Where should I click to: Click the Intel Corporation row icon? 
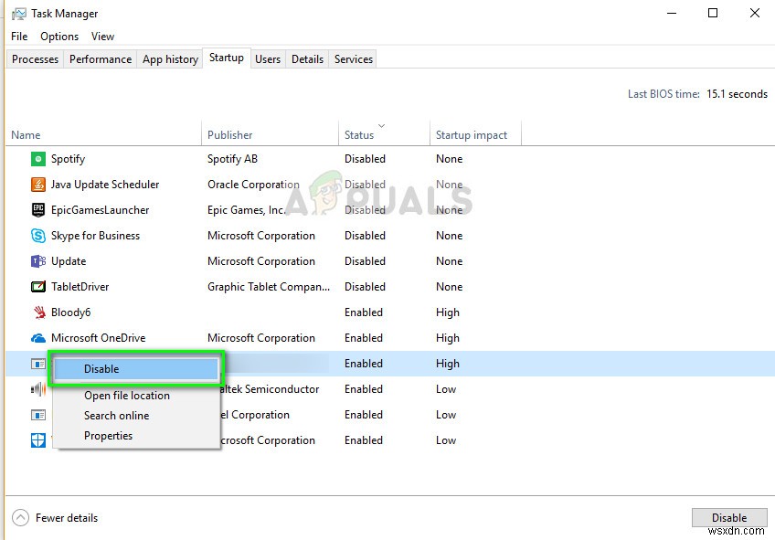(x=38, y=415)
